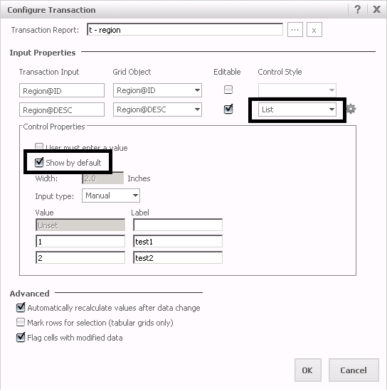Viewport: 387px width, 391px height.
Task: Confirm with the OK button
Action: point(307,370)
